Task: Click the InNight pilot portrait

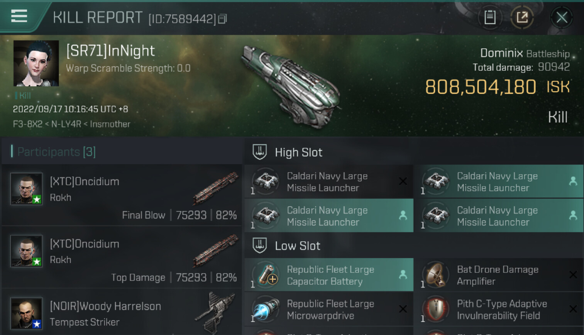Action: click(36, 63)
